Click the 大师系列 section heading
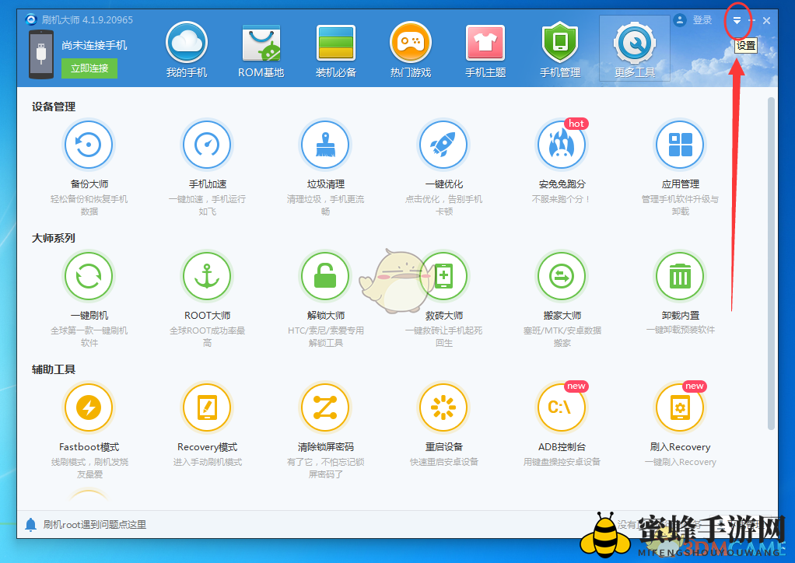 click(x=54, y=238)
